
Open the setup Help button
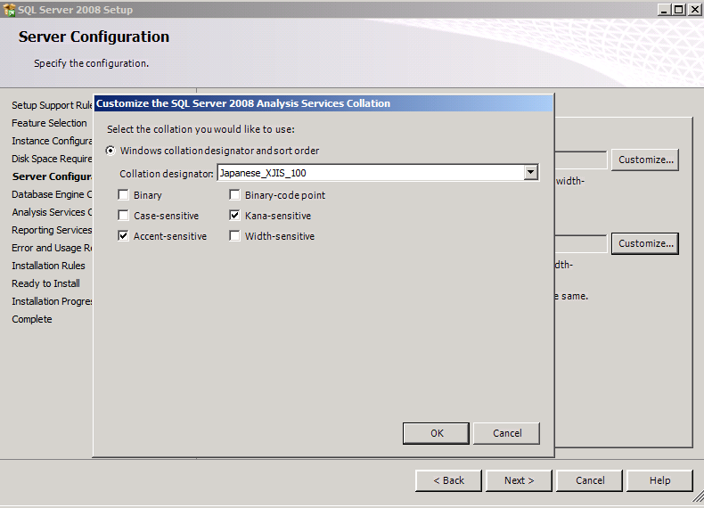tap(659, 480)
